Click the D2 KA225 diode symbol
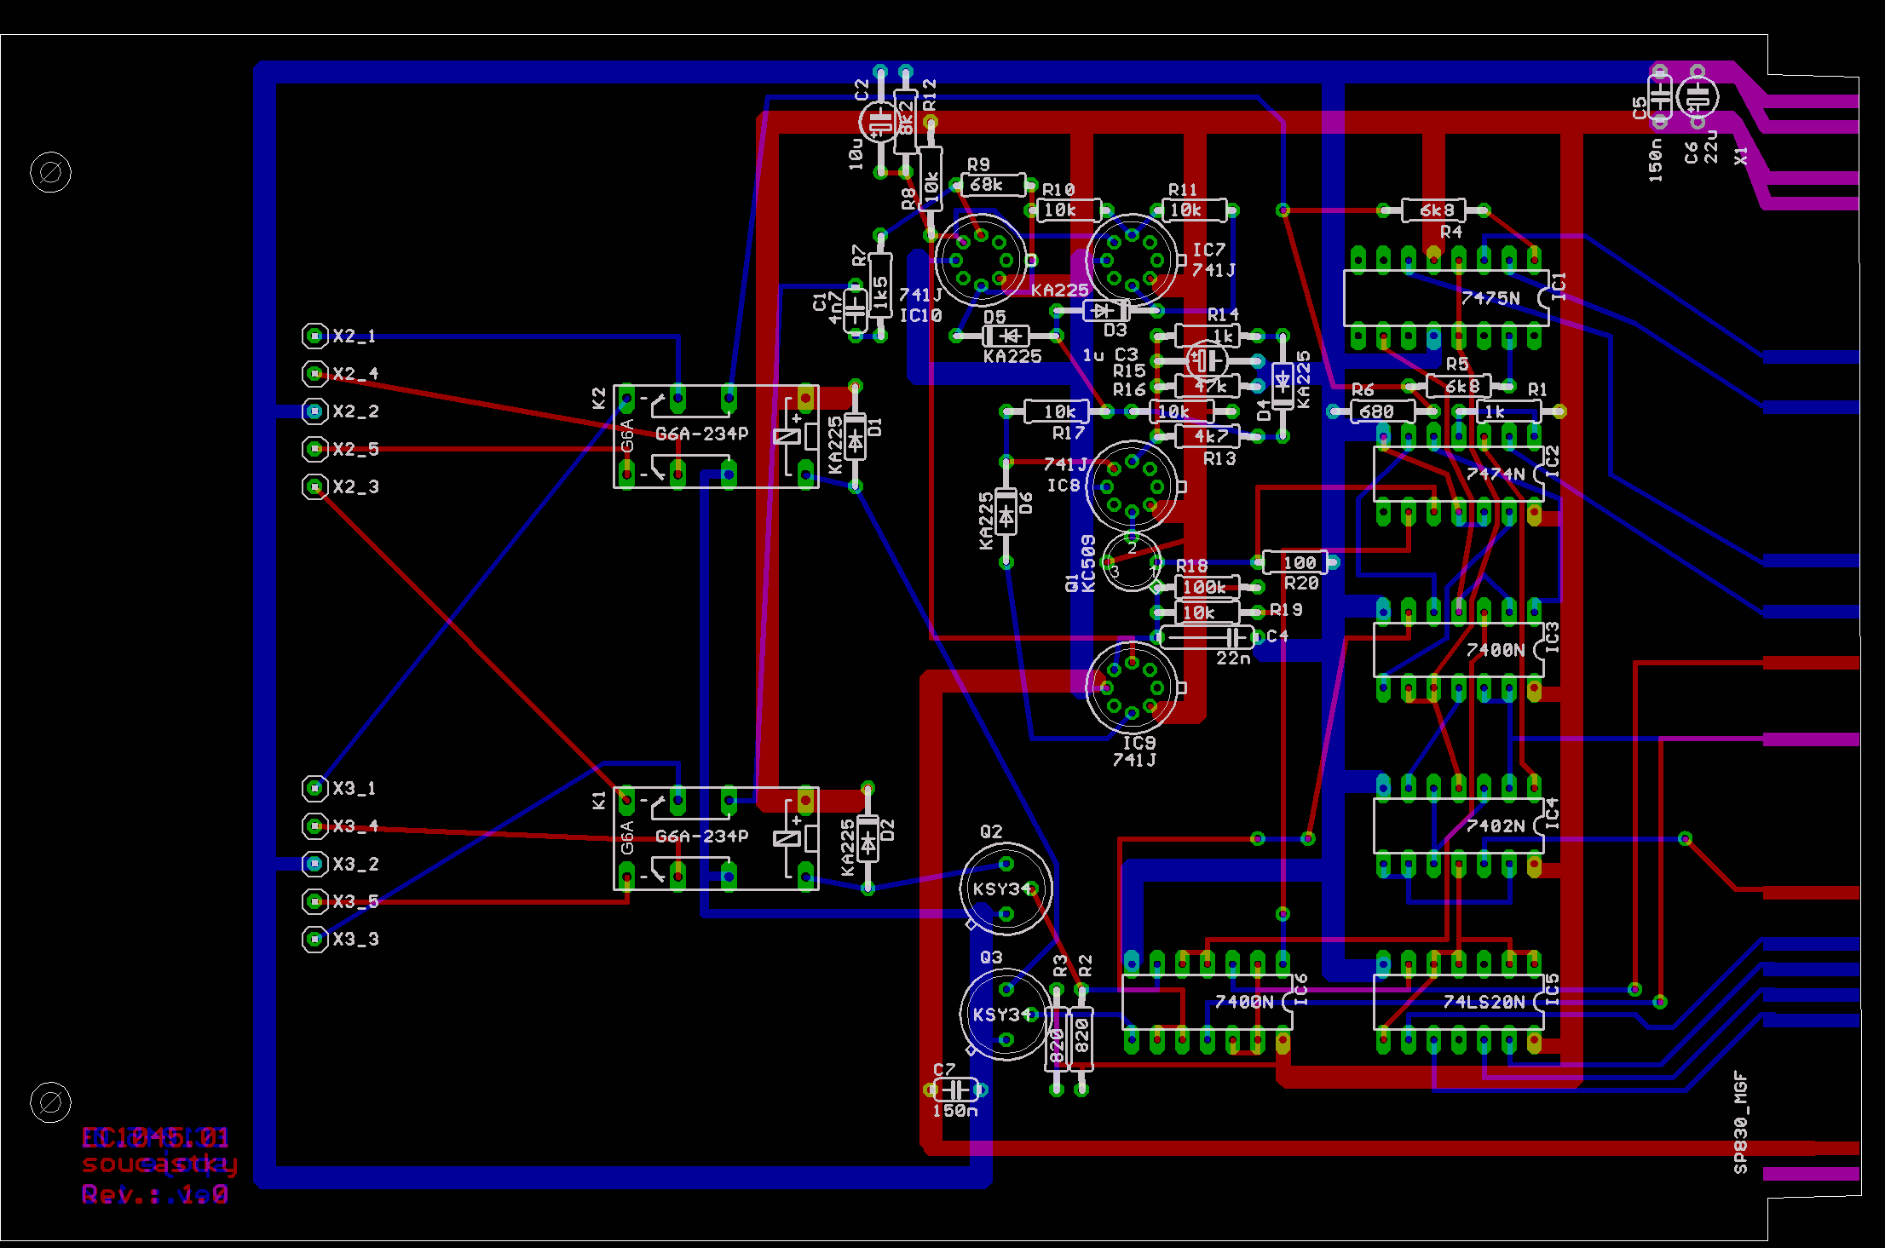 point(868,838)
